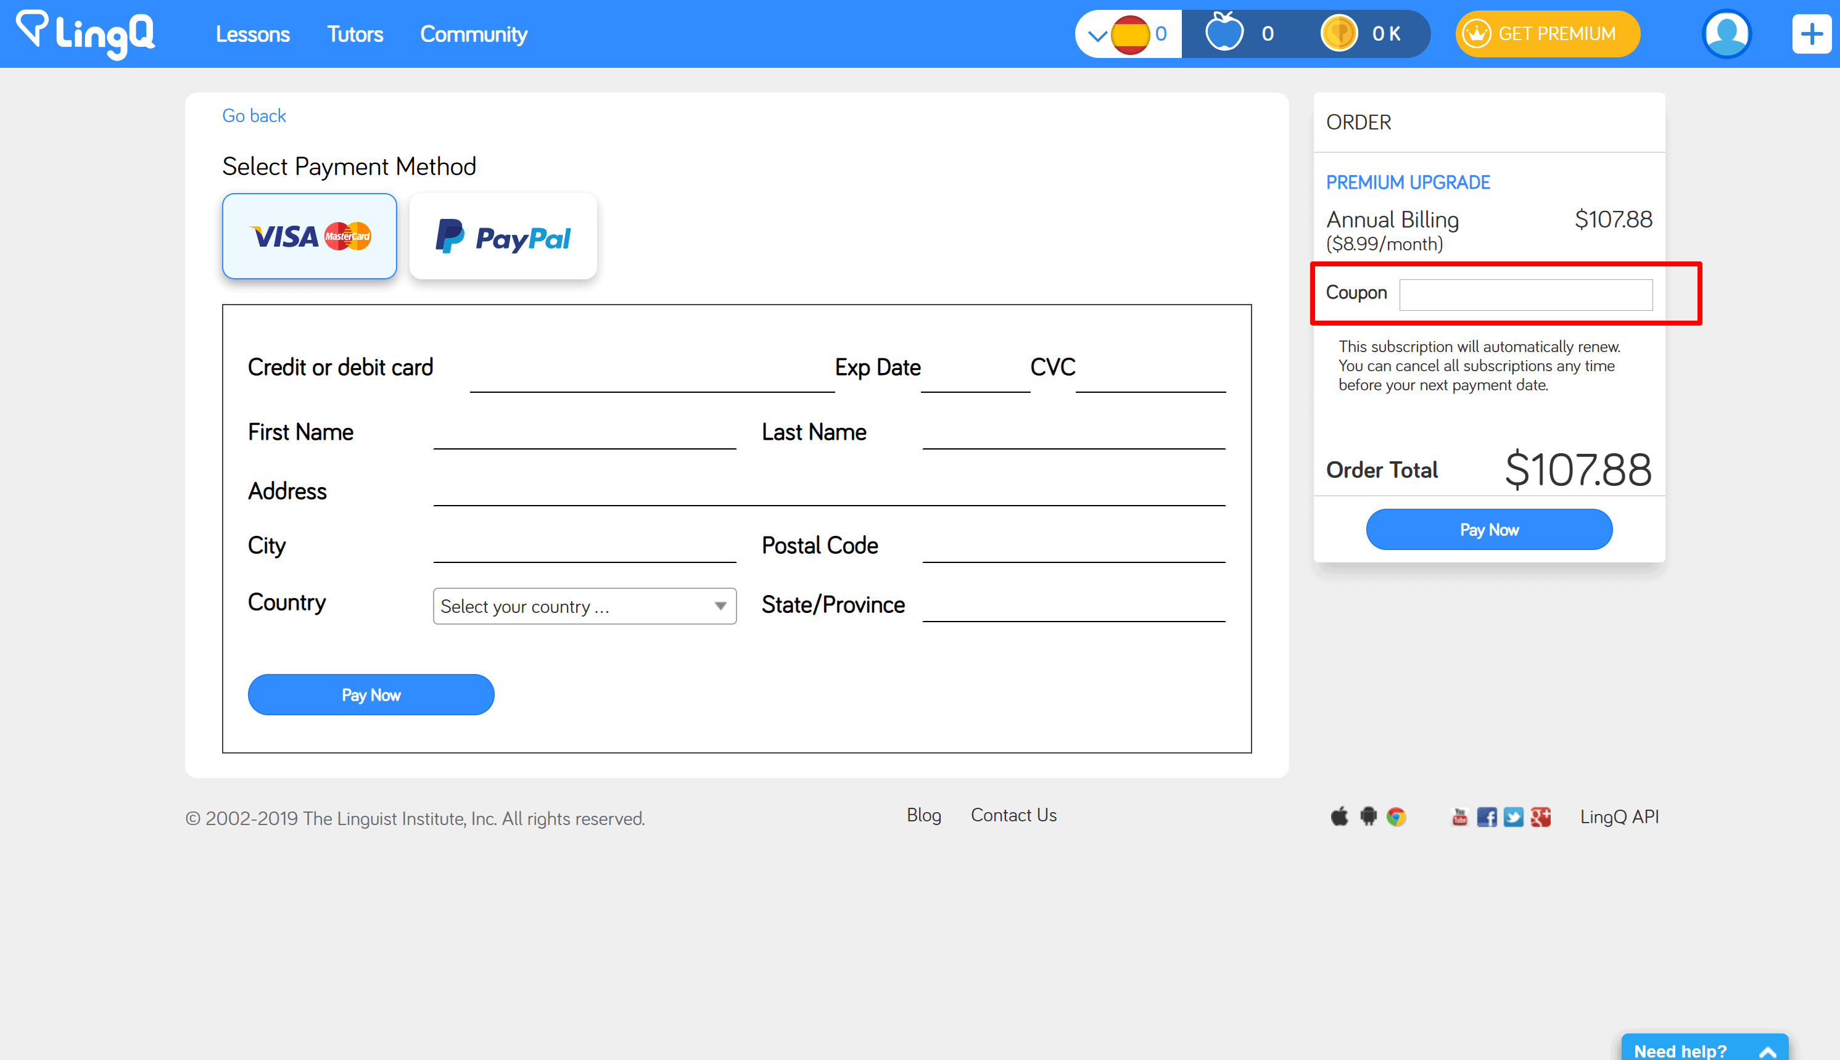
Task: Click the Go back link
Action: click(x=253, y=115)
